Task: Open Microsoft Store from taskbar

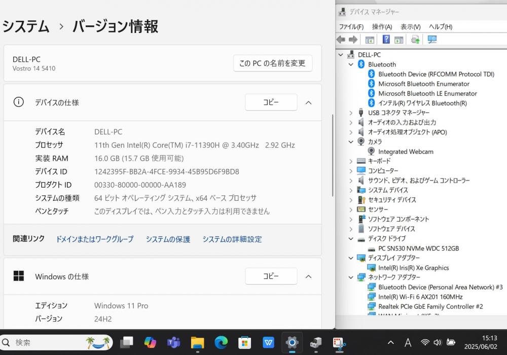Action: coord(245,342)
